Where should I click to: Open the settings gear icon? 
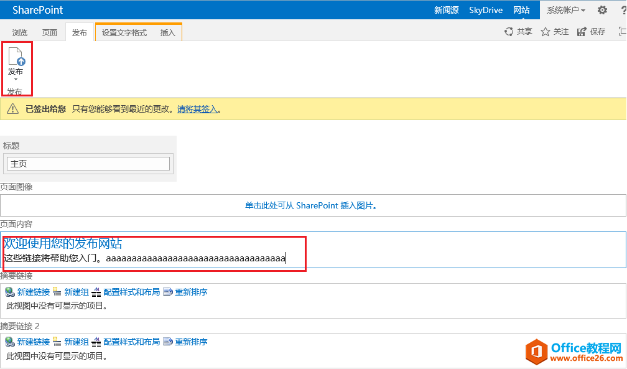tap(601, 10)
